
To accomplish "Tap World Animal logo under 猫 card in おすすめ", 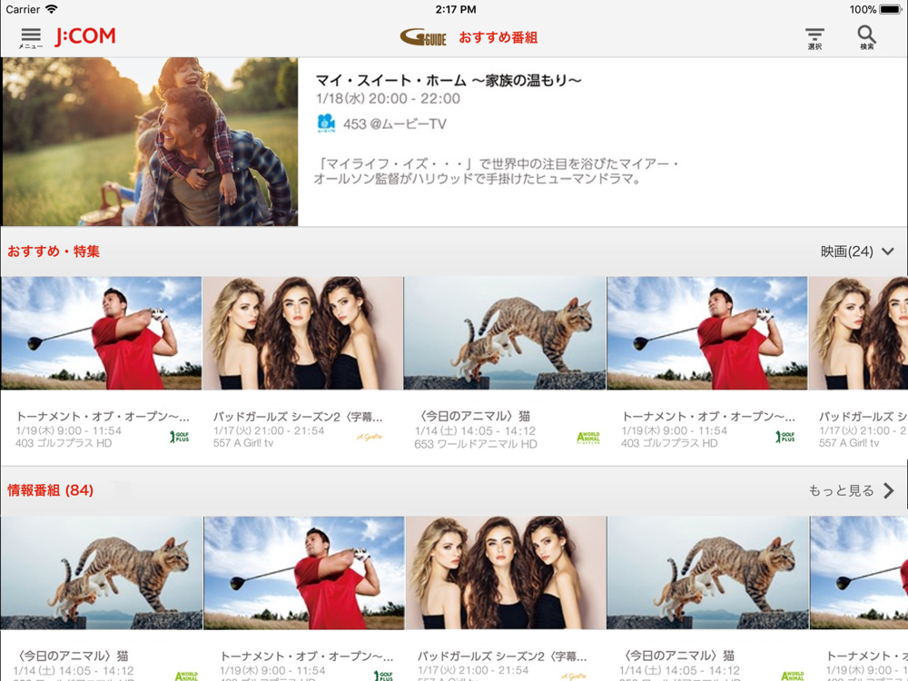I will [x=588, y=438].
